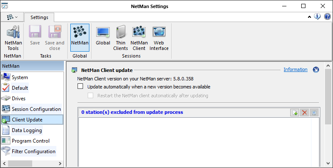Add a station to exclusion list
The width and height of the screenshot is (333, 168).
point(295,113)
